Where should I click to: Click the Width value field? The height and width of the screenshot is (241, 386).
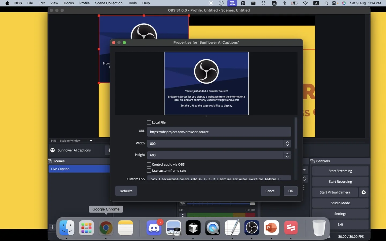[216, 144]
